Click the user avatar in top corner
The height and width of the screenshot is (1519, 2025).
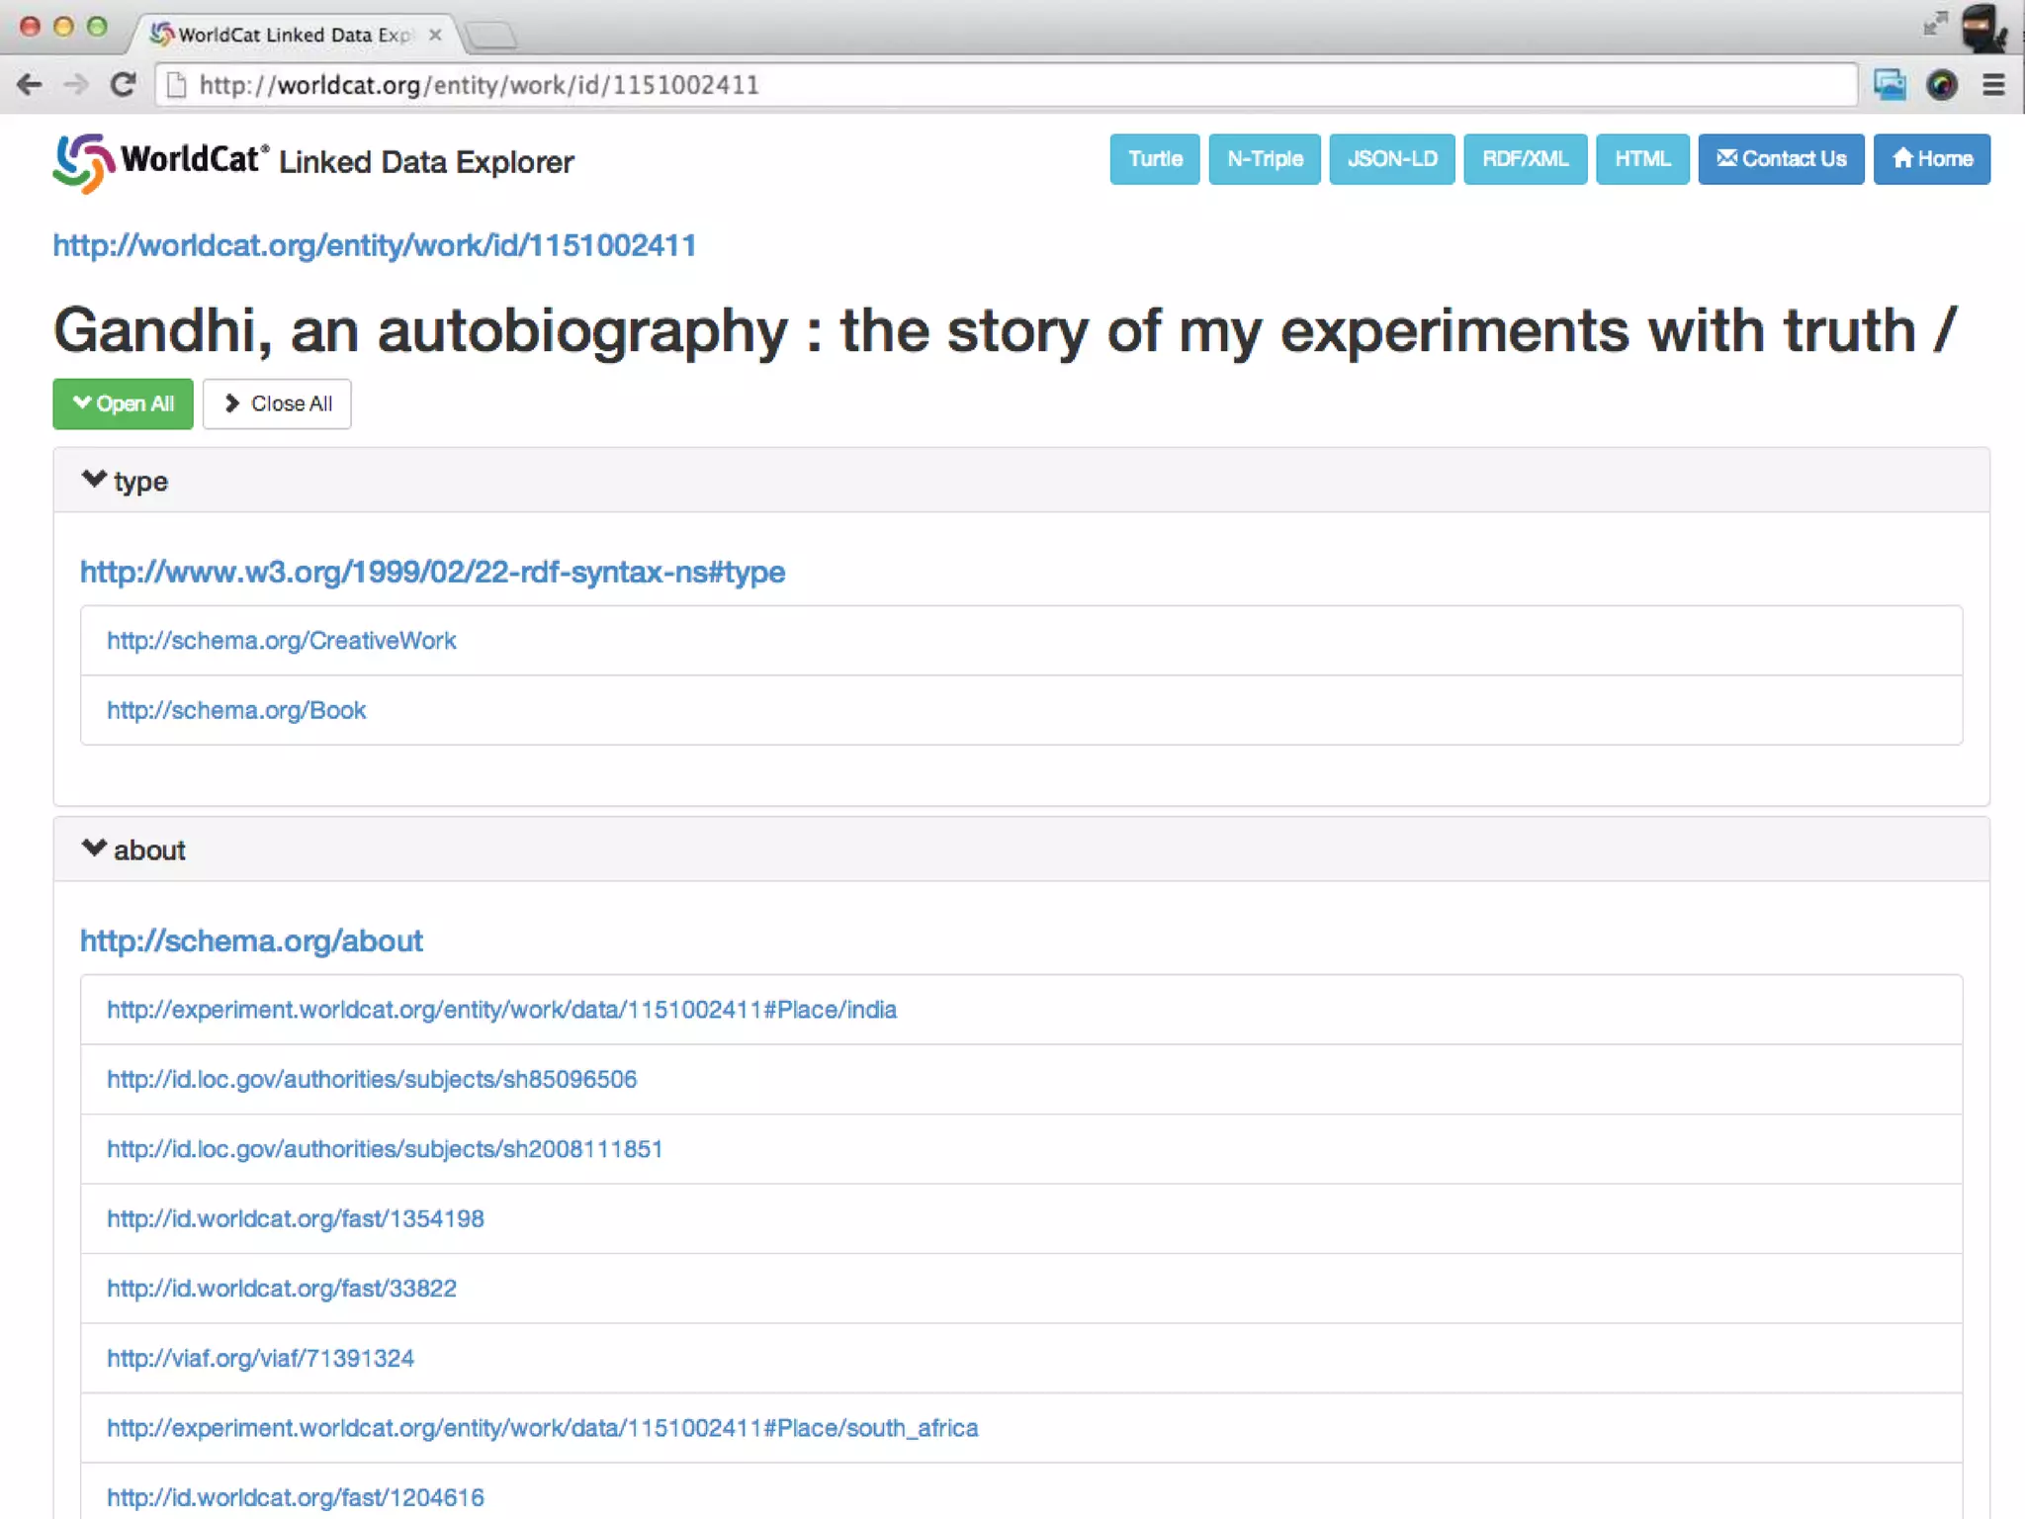point(1982,28)
